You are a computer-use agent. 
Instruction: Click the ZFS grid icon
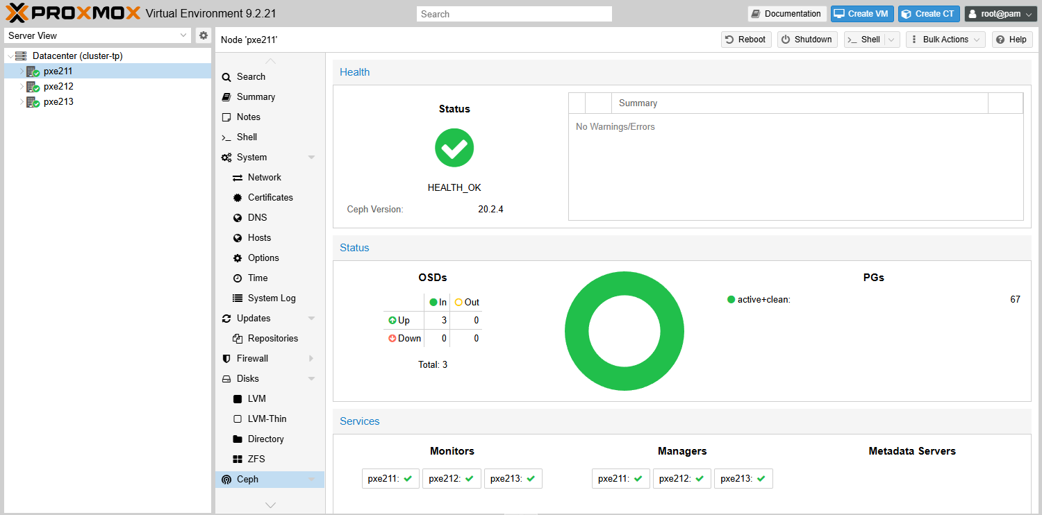238,459
